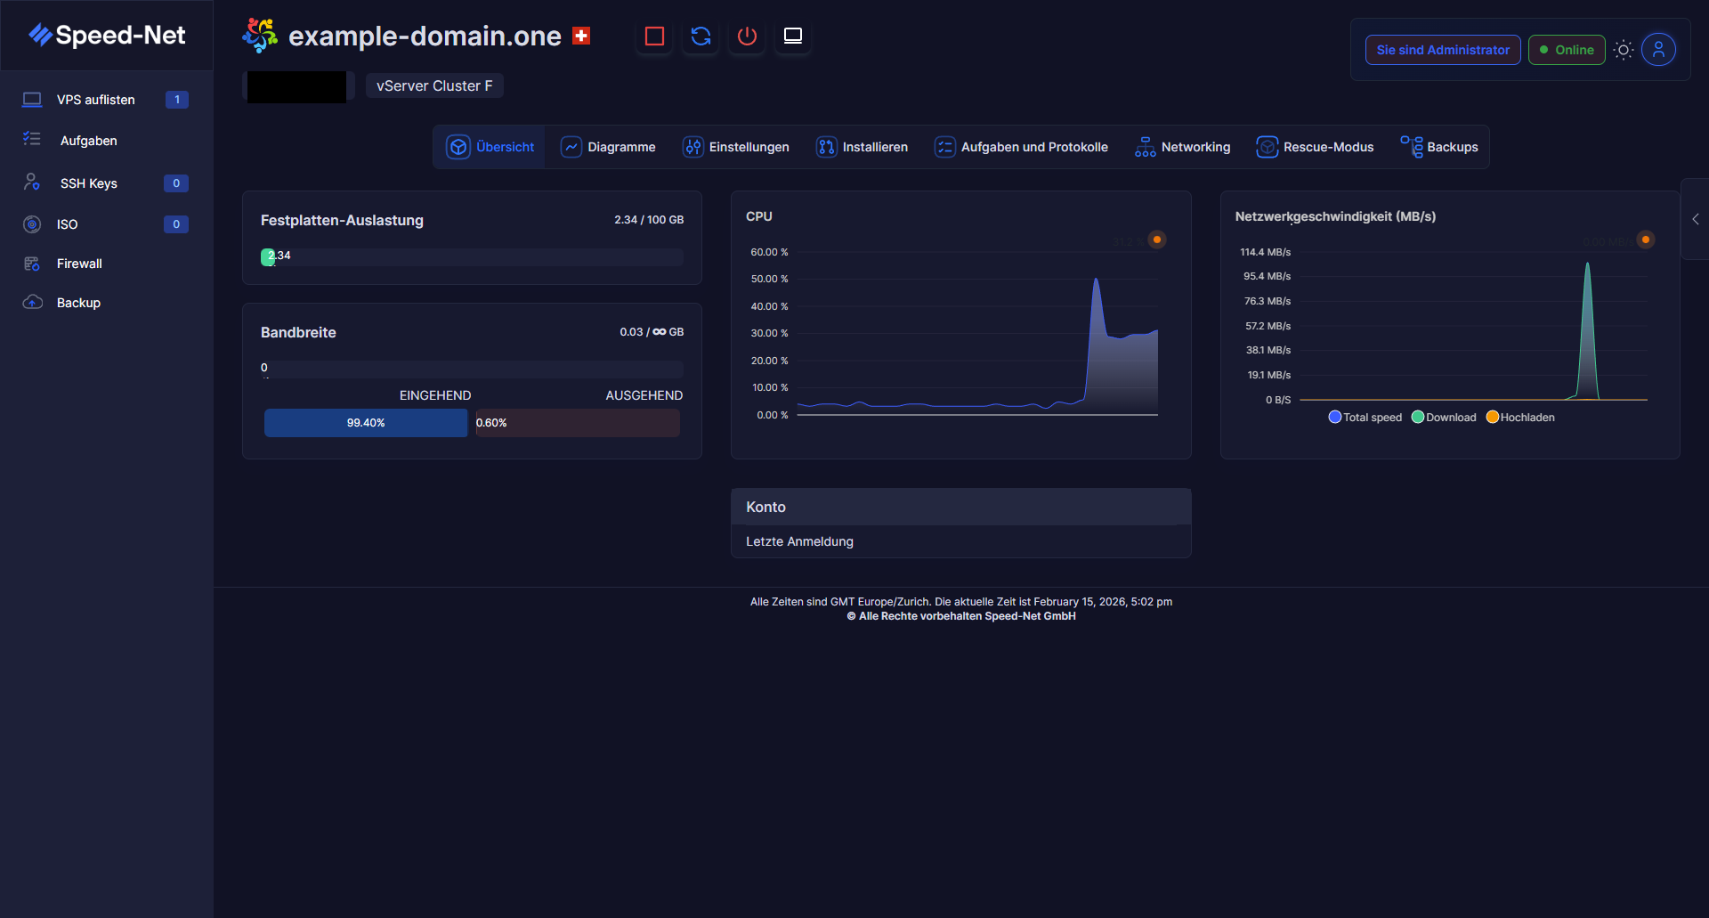Click the VPS count badge showing 1

176,100
